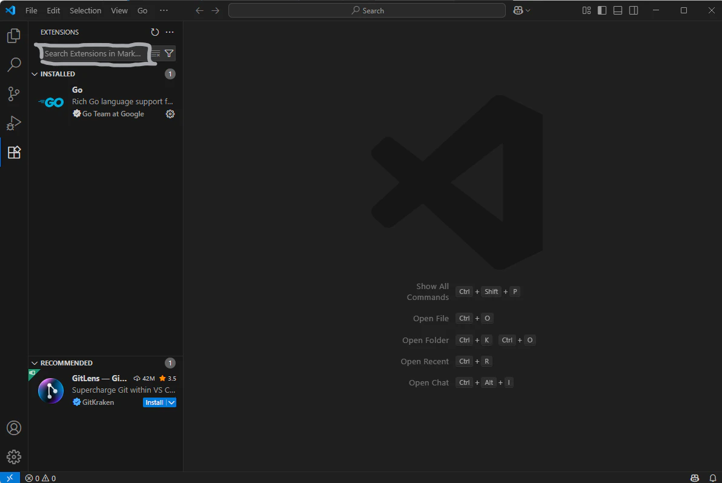Open the Explorer view in activity bar
The image size is (722, 483).
14,36
